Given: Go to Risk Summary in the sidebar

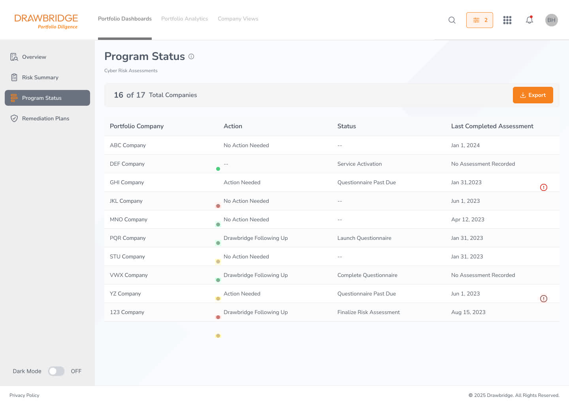Looking at the screenshot, I should (40, 78).
